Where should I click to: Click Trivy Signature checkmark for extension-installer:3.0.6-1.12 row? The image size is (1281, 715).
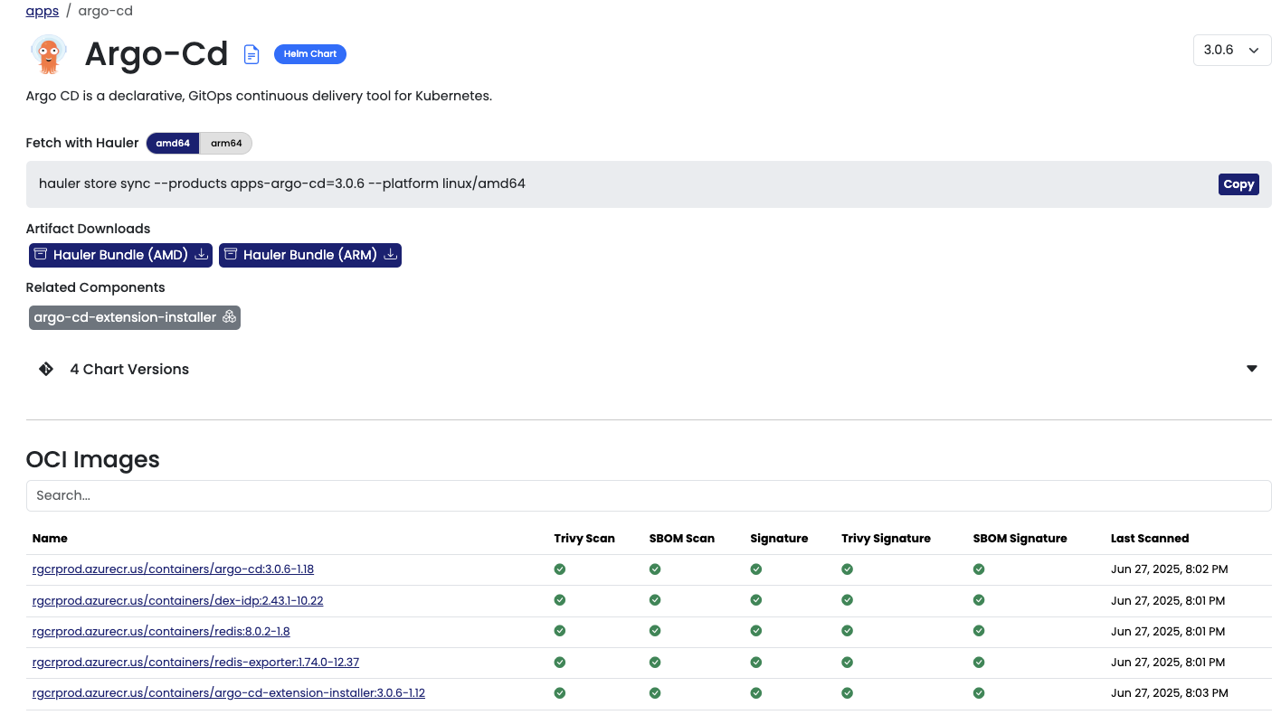[x=847, y=693]
